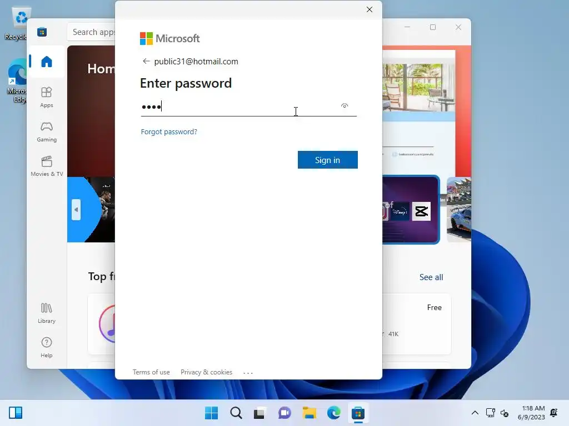
Task: Open Chat app on taskbar
Action: click(x=284, y=413)
